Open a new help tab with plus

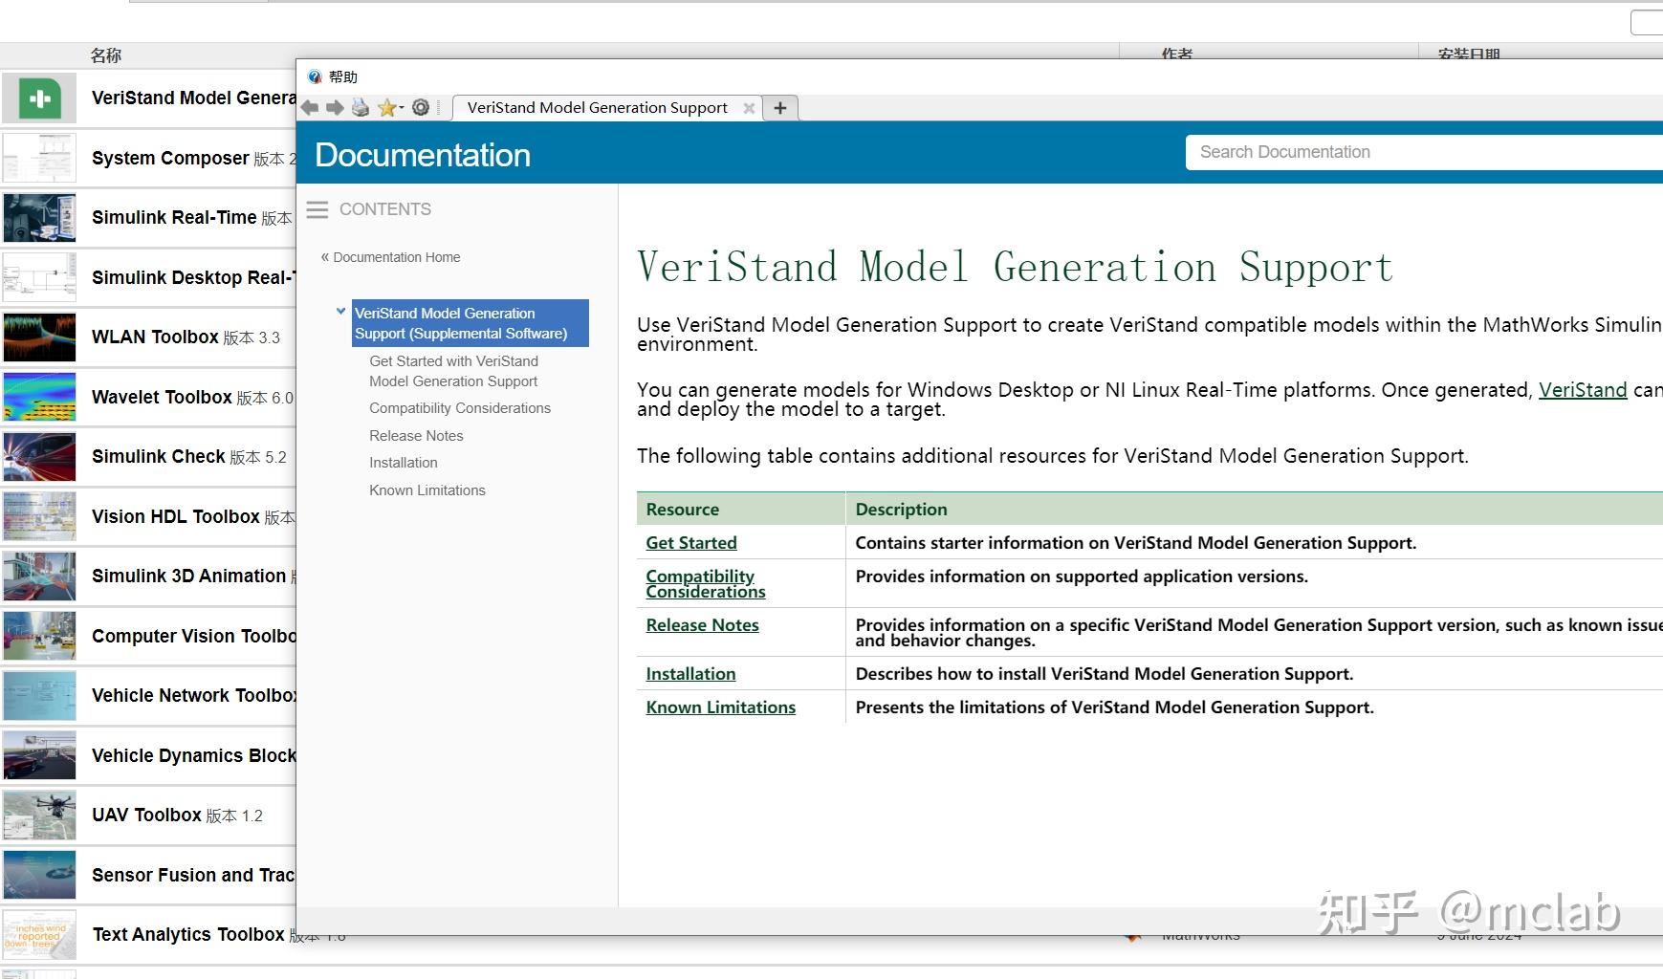tap(780, 108)
